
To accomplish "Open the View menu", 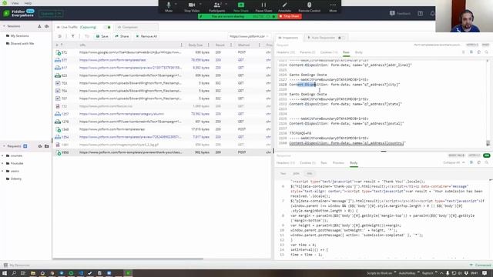I will point(15,3).
